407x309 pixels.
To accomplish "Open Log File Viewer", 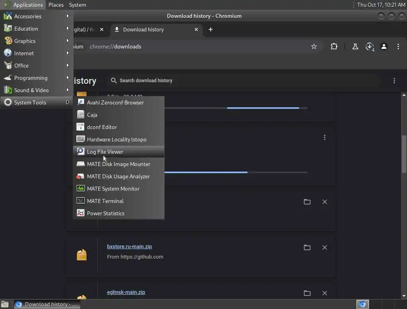I will 118,152.
